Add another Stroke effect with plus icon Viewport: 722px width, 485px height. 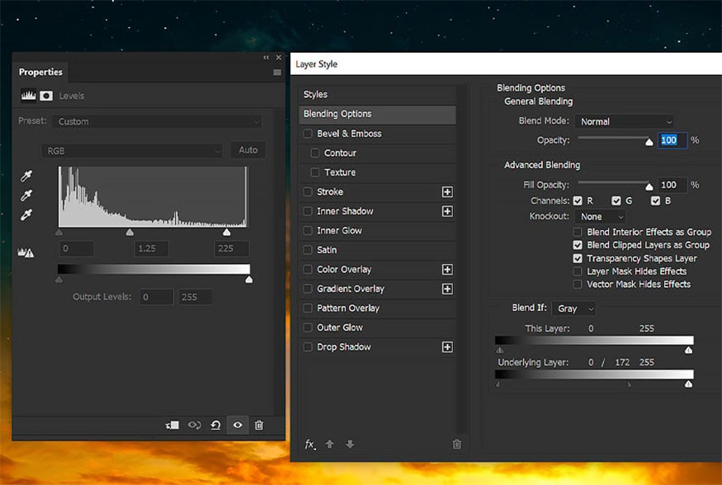(x=447, y=192)
